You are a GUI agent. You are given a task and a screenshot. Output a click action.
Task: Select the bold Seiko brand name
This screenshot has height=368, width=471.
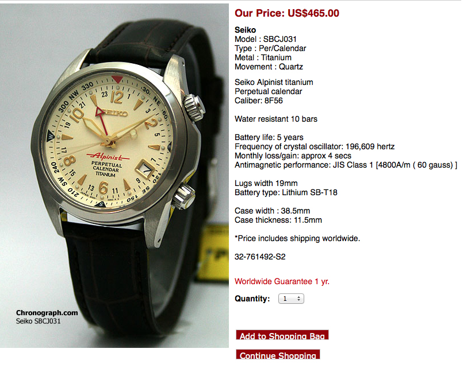pyautogui.click(x=245, y=30)
